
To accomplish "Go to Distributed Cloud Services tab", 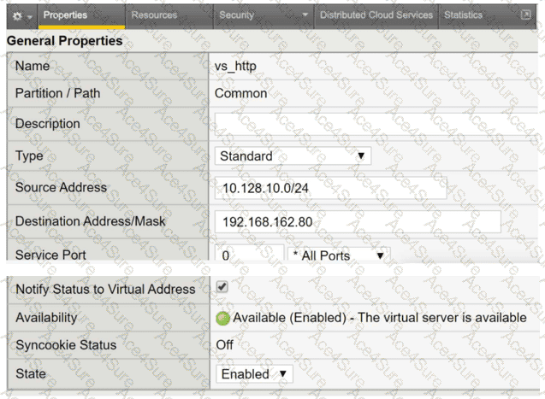I will (376, 15).
